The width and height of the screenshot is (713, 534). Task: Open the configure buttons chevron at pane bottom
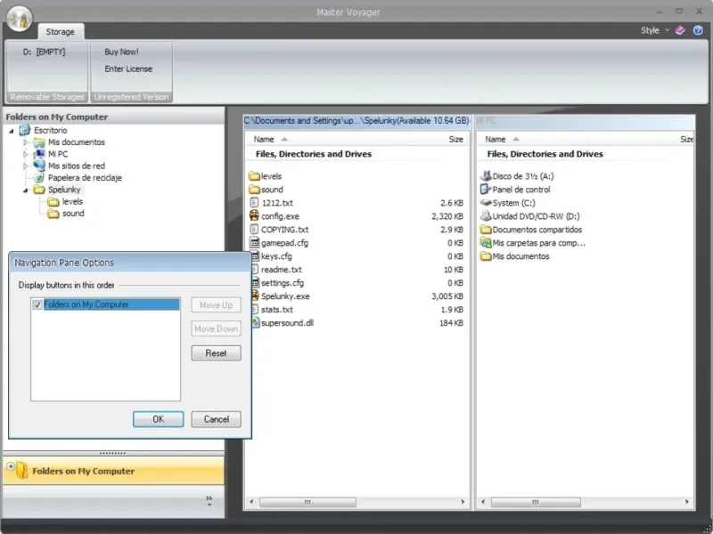click(209, 500)
